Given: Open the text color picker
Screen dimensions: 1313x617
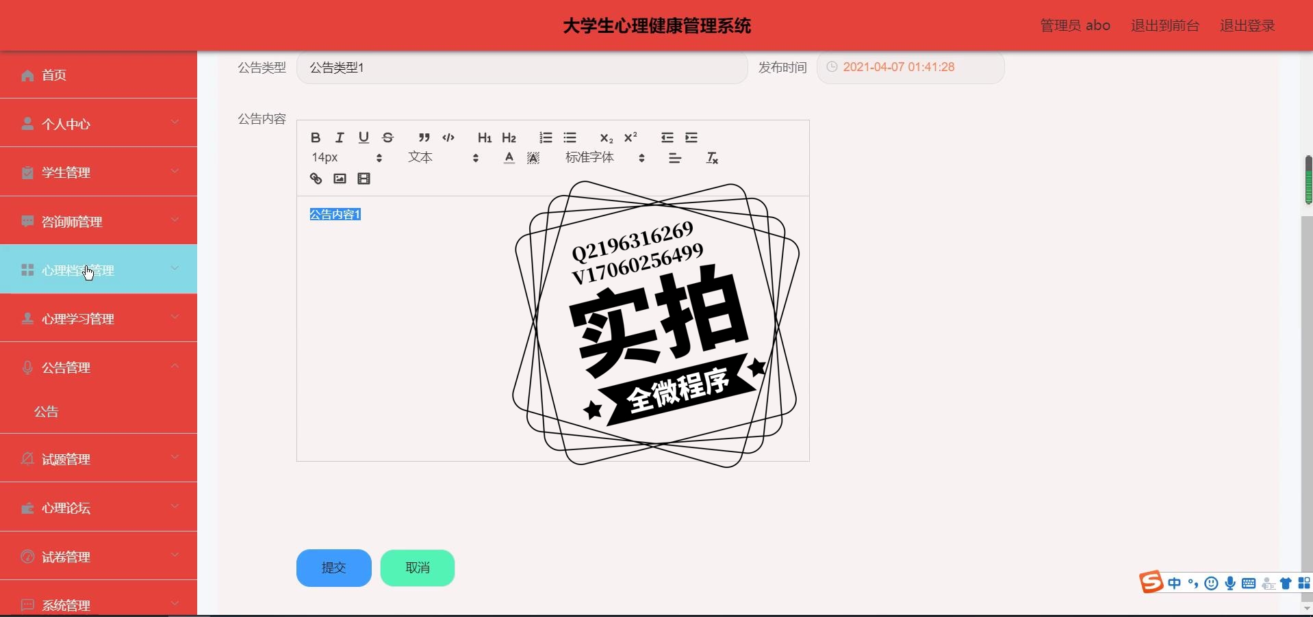Looking at the screenshot, I should pos(509,158).
